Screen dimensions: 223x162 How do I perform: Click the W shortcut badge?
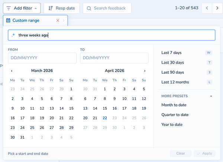click(x=209, y=53)
